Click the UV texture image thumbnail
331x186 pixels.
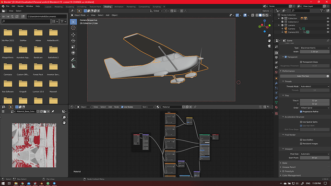34,145
